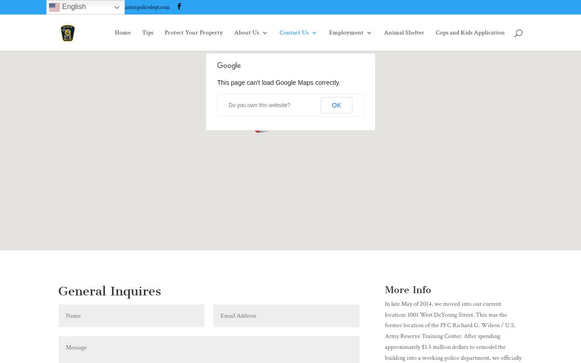581x363 pixels.
Task: Expand the About Us submenu arrow
Action: (x=265, y=33)
